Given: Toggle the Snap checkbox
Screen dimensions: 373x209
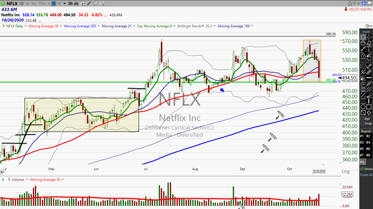Looking at the screenshot, I should click(x=362, y=123).
